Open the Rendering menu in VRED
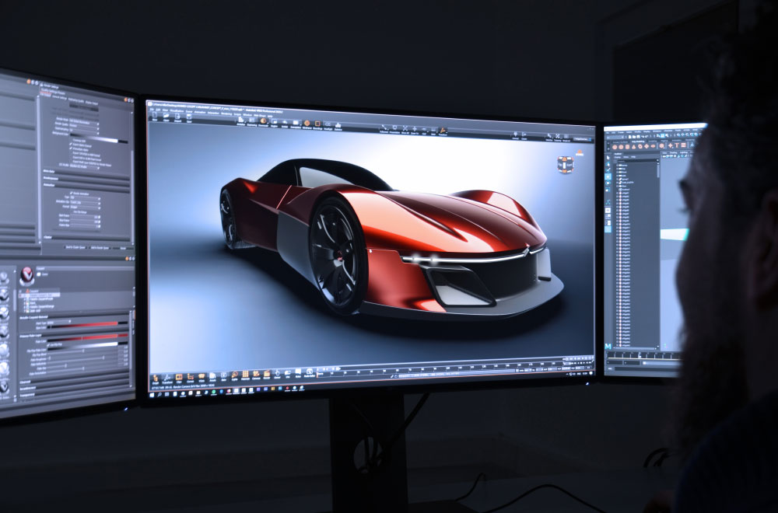 (226, 113)
